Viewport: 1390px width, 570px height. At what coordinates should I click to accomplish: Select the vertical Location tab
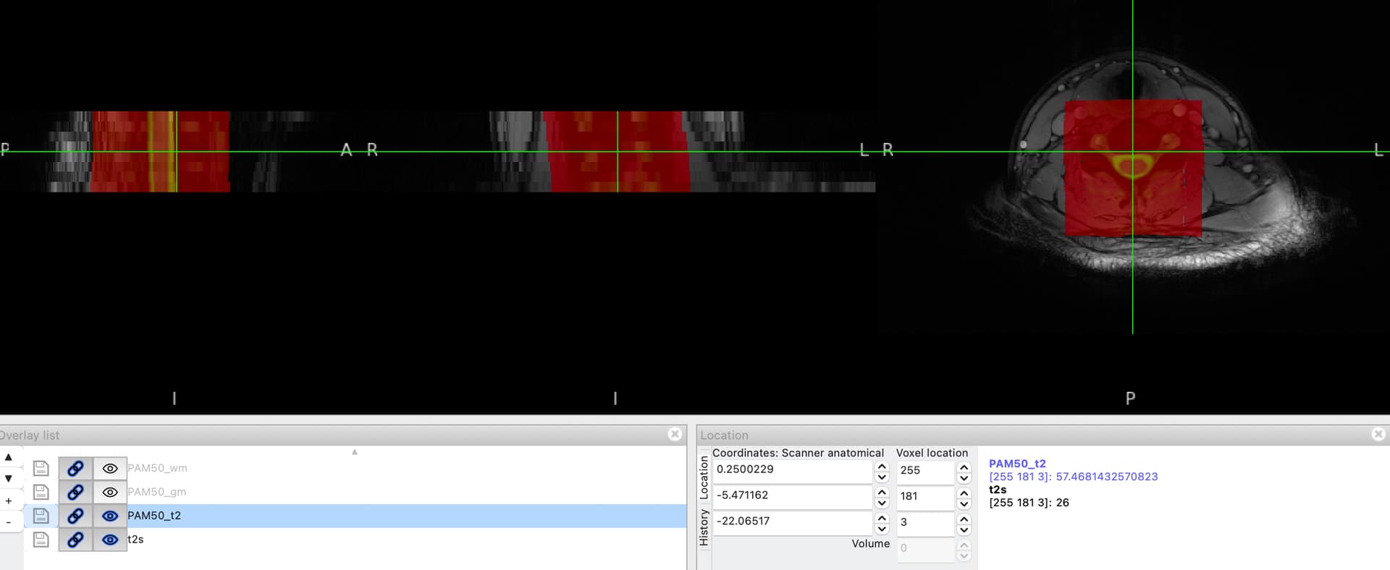pos(704,477)
